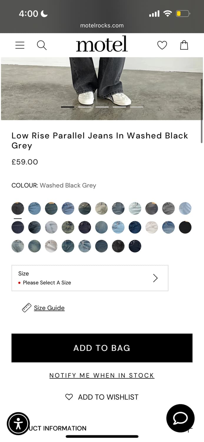The image size is (204, 442).
Task: Choose the solid black colour swatch
Action: pos(185,227)
